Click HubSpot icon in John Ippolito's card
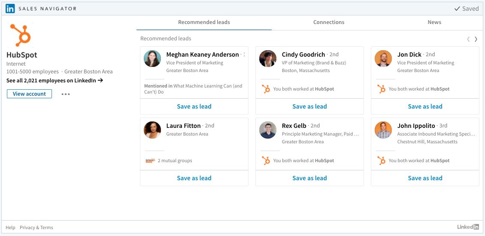485x236 pixels. click(381, 160)
